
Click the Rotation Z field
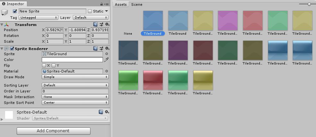pos(100,36)
